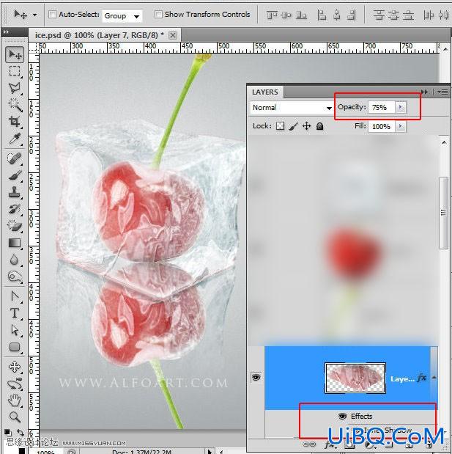Toggle lock position icon
452x454 pixels.
[x=306, y=126]
